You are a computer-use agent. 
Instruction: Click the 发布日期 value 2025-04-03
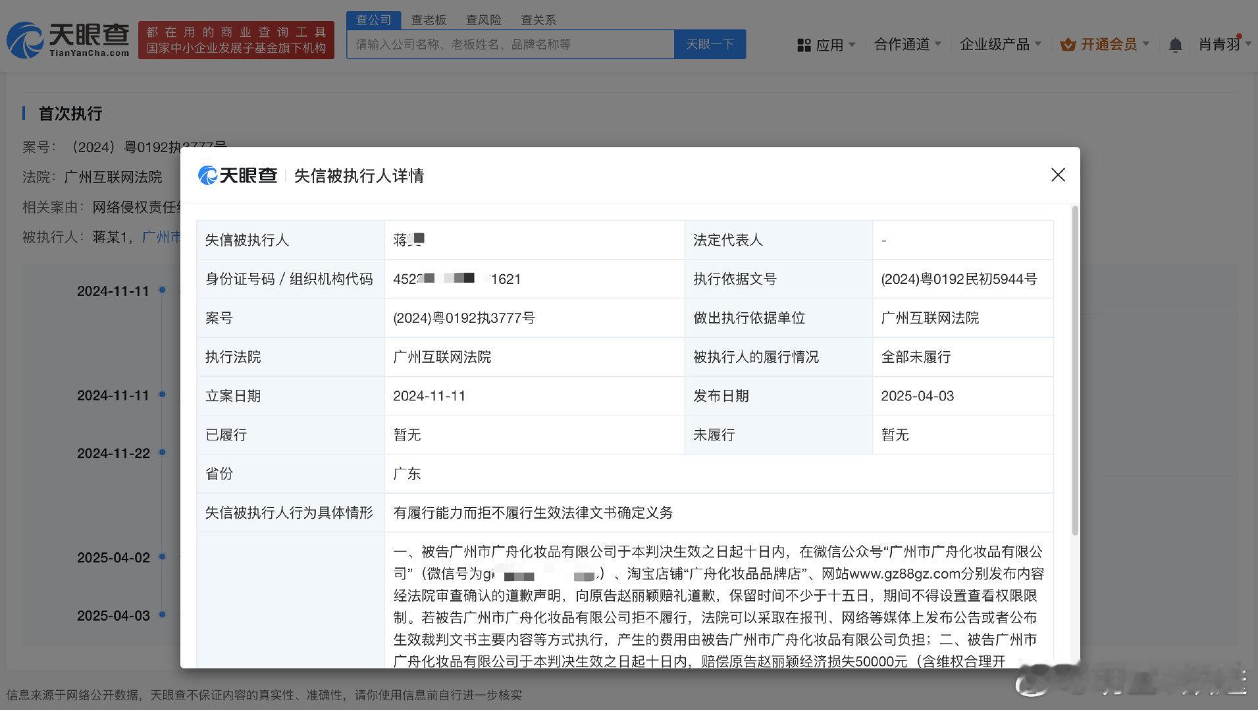(x=917, y=396)
